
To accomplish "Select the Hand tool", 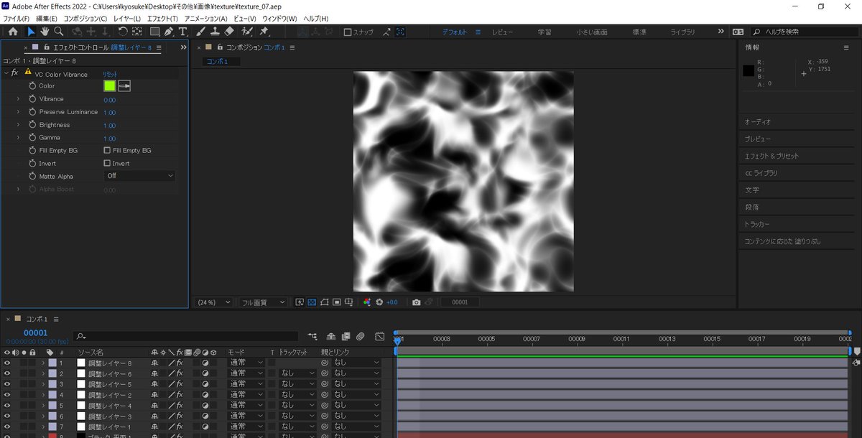I will pyautogui.click(x=45, y=32).
